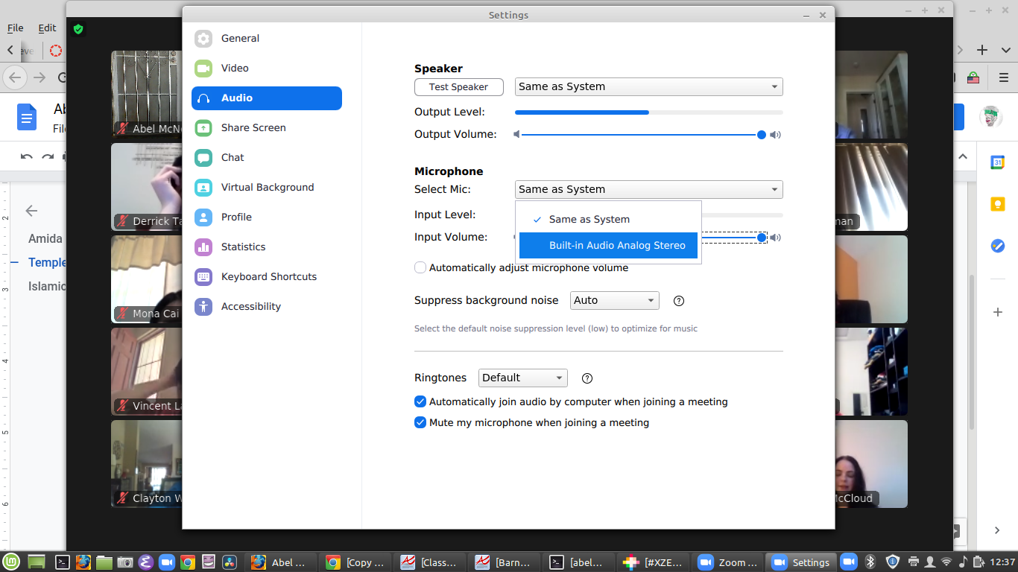Click the Wi-Fi network tray icon
Viewport: 1018px width, 572px height.
tap(946, 562)
